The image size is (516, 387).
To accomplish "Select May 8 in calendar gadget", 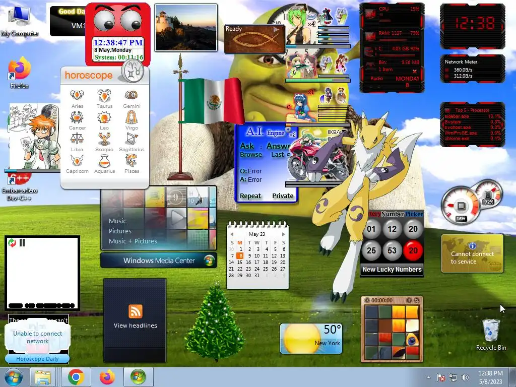I will [240, 255].
